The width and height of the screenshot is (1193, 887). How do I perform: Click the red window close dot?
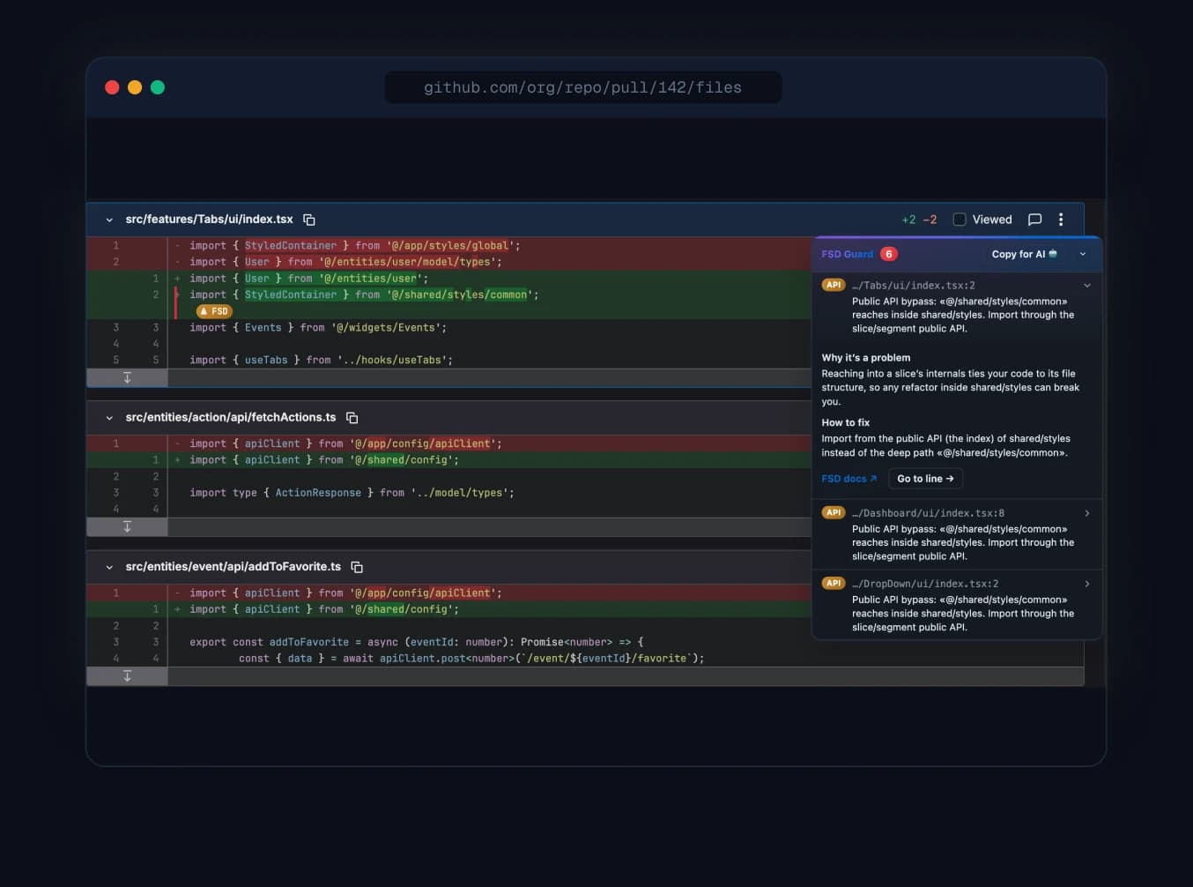[x=112, y=87]
